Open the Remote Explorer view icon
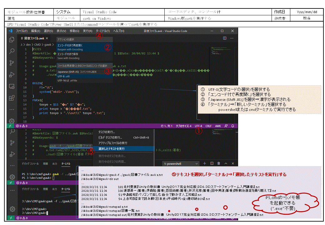This screenshot has width=325, height=225. click(12, 86)
